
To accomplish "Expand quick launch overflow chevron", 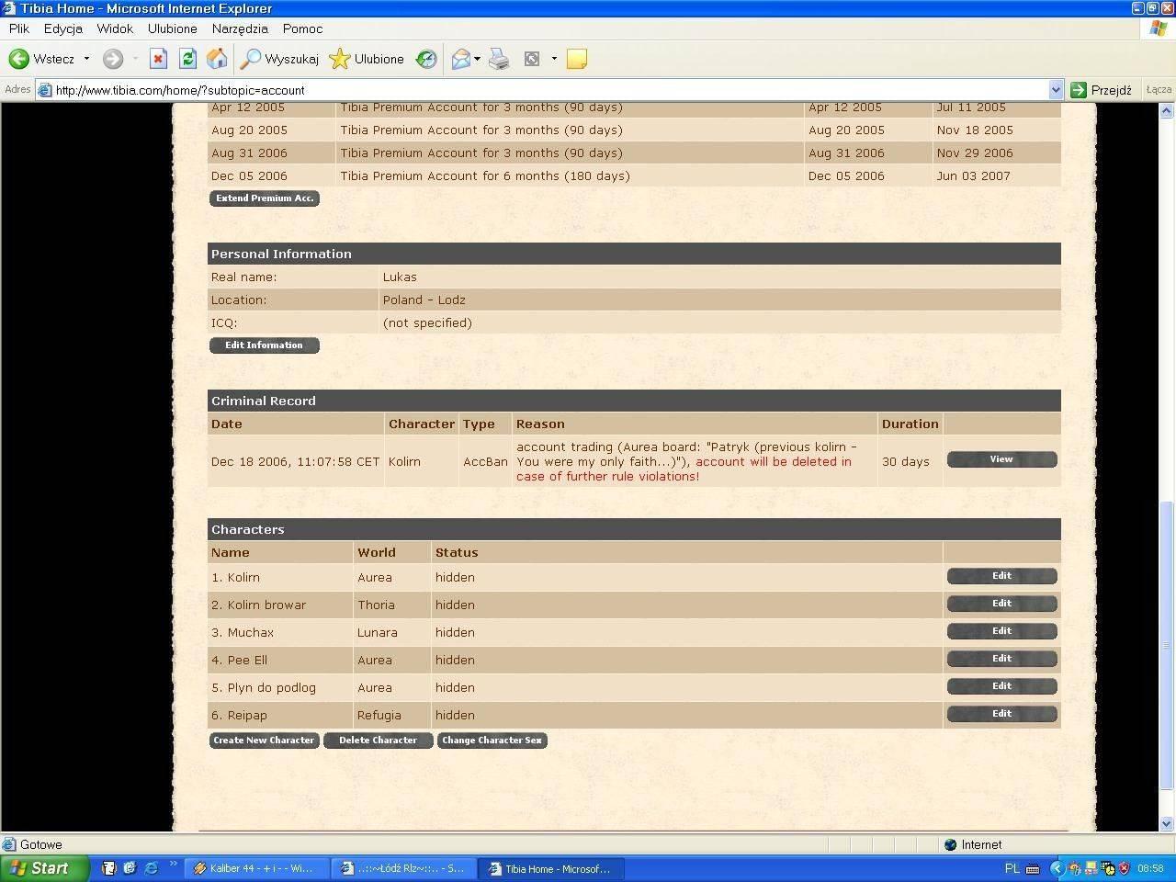I will pos(173,864).
